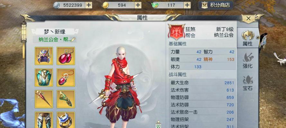The width and height of the screenshot is (286, 128).
Task: Select the red staff weapon slot
Action: pyautogui.click(x=44, y=99)
